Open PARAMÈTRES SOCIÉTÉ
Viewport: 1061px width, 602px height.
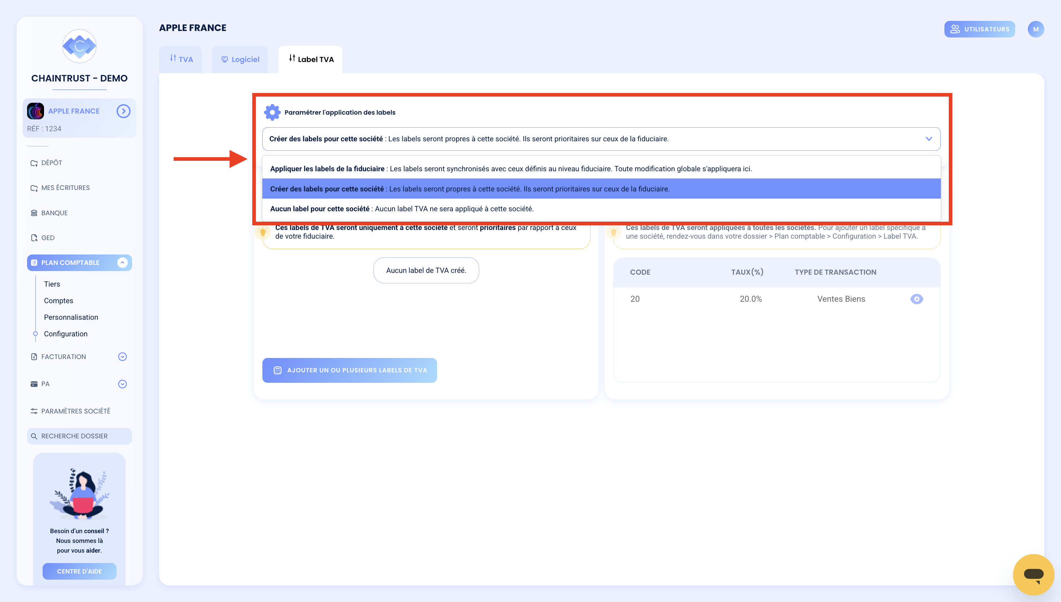(x=76, y=411)
